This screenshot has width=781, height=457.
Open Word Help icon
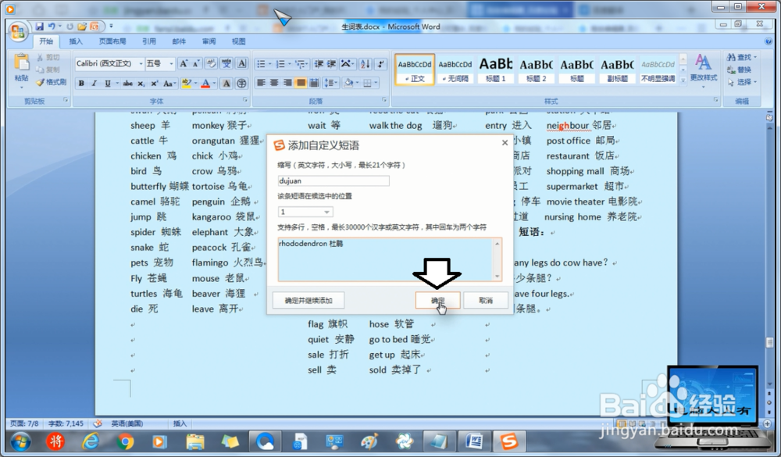(769, 41)
